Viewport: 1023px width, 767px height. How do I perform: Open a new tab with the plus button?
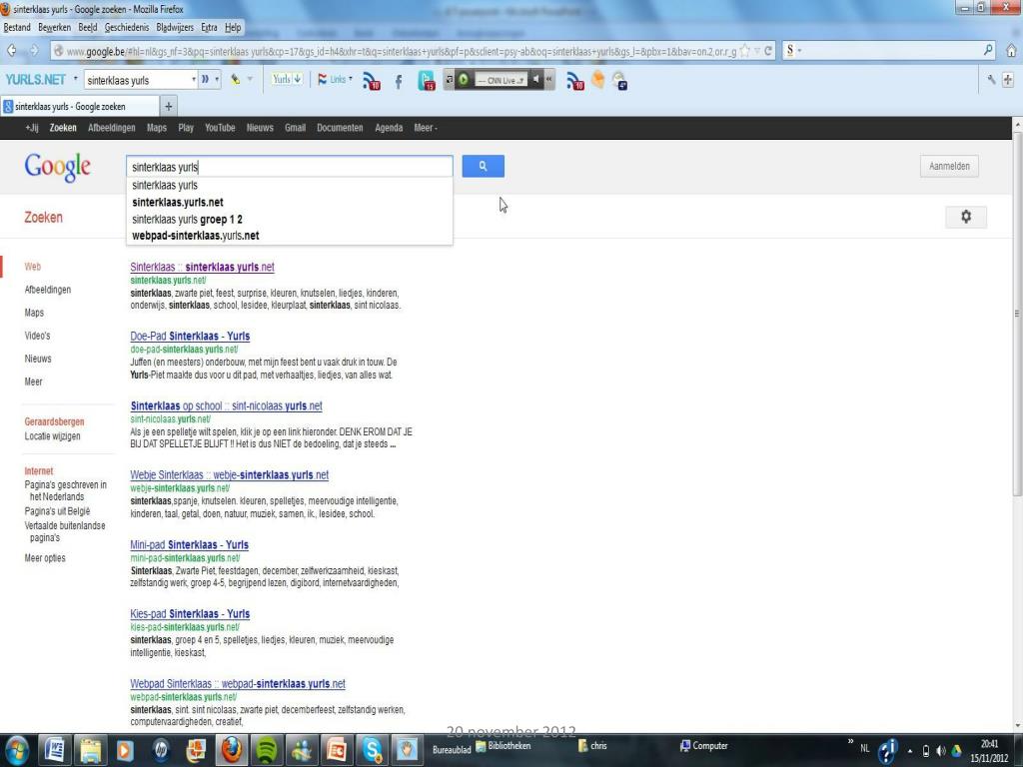click(x=168, y=106)
